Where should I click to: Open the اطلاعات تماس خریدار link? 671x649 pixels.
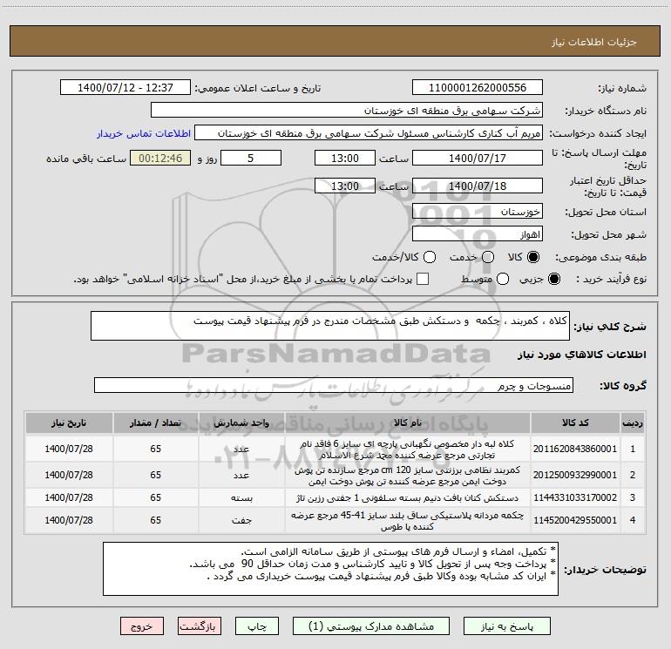(x=144, y=133)
